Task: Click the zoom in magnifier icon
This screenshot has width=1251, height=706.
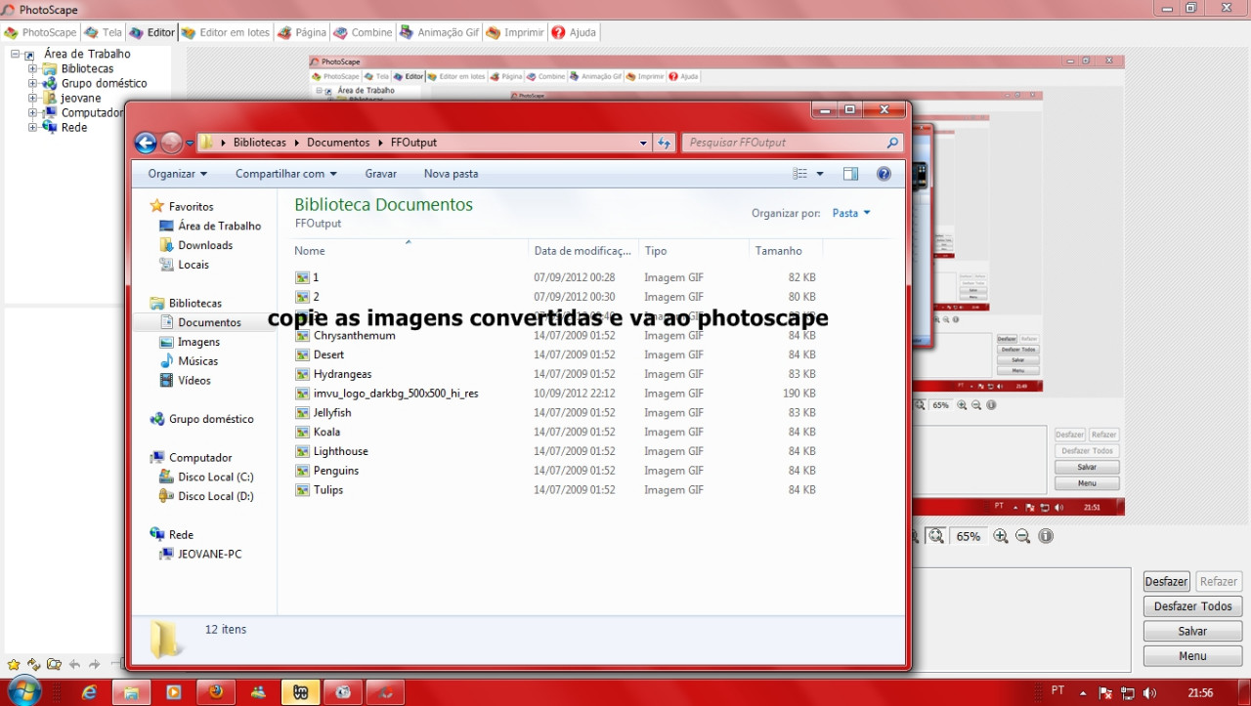Action: tap(1001, 536)
